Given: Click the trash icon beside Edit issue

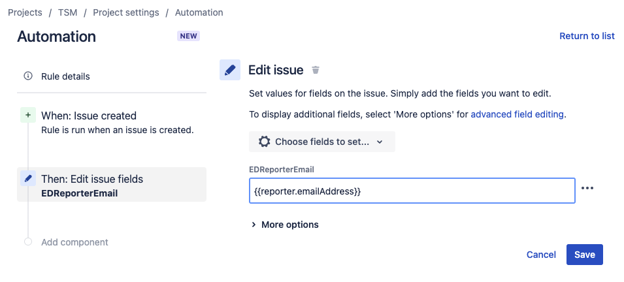Looking at the screenshot, I should (316, 70).
